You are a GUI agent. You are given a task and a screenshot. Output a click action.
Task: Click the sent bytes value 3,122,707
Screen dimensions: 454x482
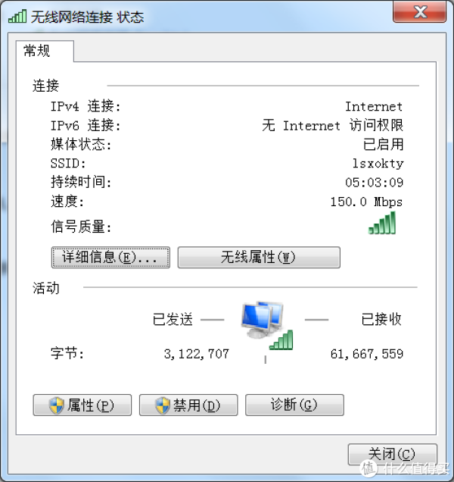click(197, 354)
